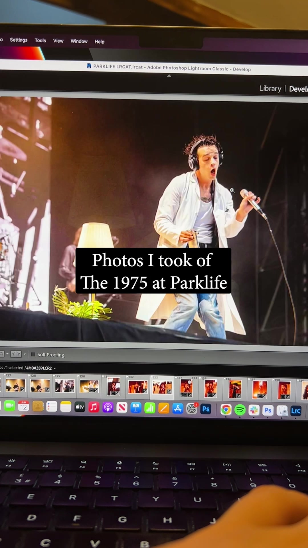
Task: Select filmstrip thumbnail 128
Action: pos(40,385)
